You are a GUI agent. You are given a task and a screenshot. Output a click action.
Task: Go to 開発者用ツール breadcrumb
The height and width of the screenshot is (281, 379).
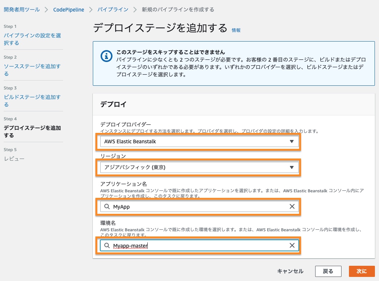coord(22,9)
